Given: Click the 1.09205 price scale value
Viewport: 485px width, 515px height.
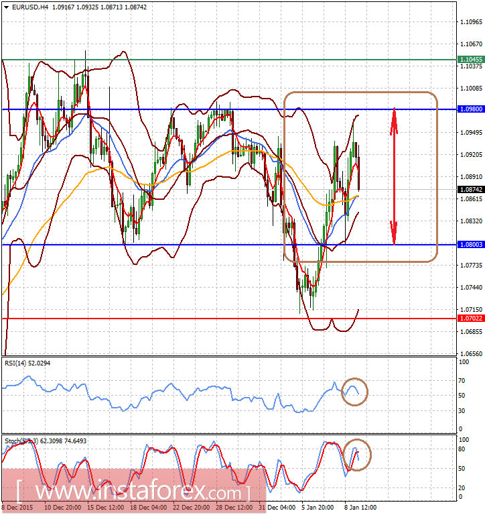Looking at the screenshot, I should pyautogui.click(x=471, y=155).
